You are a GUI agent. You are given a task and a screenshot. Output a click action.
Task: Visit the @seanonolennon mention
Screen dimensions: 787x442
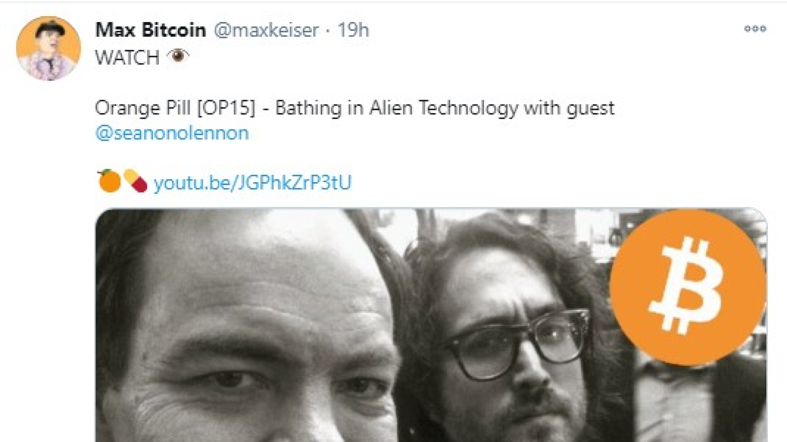[x=172, y=133]
